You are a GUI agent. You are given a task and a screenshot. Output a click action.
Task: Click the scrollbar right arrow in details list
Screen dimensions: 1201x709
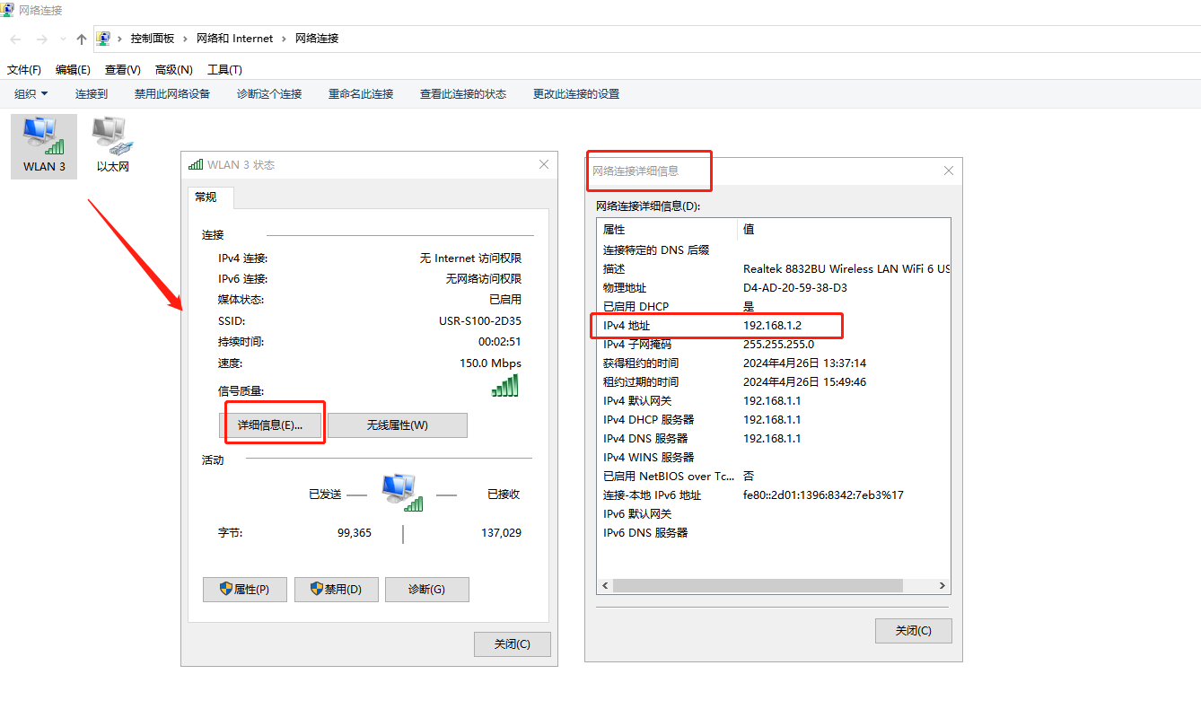coord(942,586)
